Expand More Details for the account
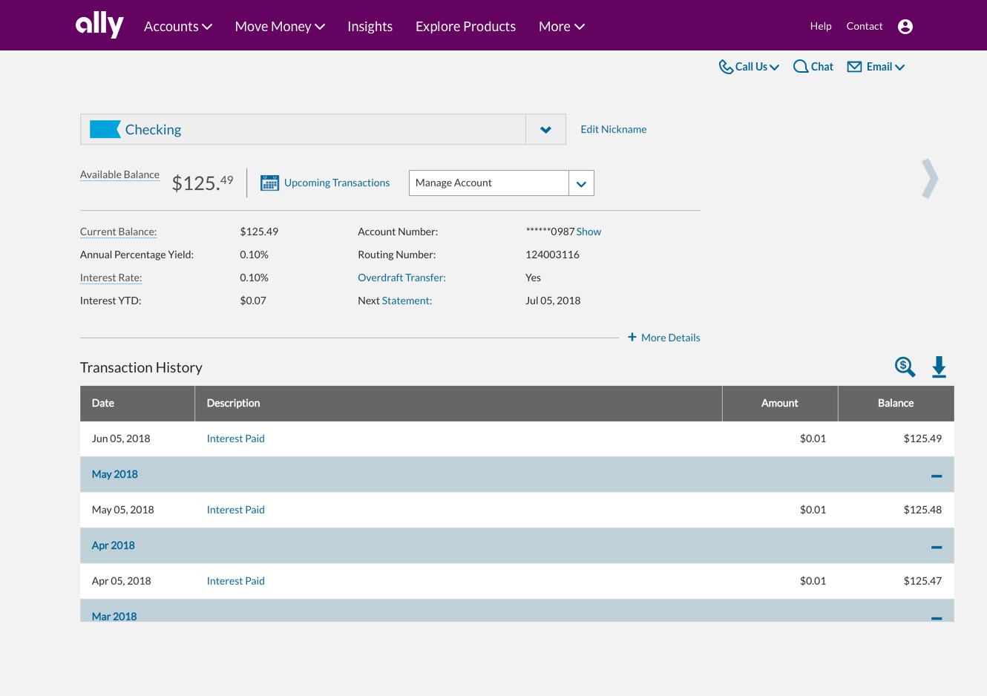The height and width of the screenshot is (696, 987). click(663, 338)
